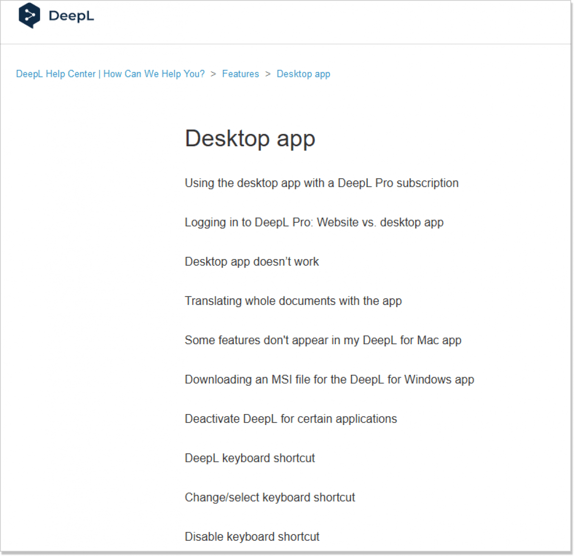This screenshot has width=574, height=556.
Task: Open Change/select keyboard shortcut article
Action: (x=270, y=497)
